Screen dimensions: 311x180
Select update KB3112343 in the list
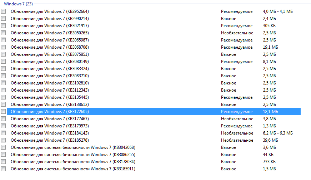point(154,90)
